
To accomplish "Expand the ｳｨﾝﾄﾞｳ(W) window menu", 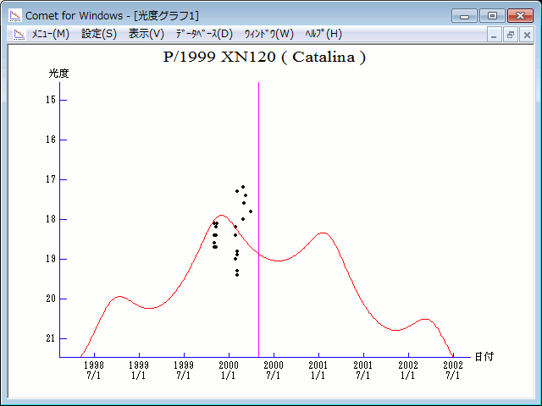I will pyautogui.click(x=268, y=34).
